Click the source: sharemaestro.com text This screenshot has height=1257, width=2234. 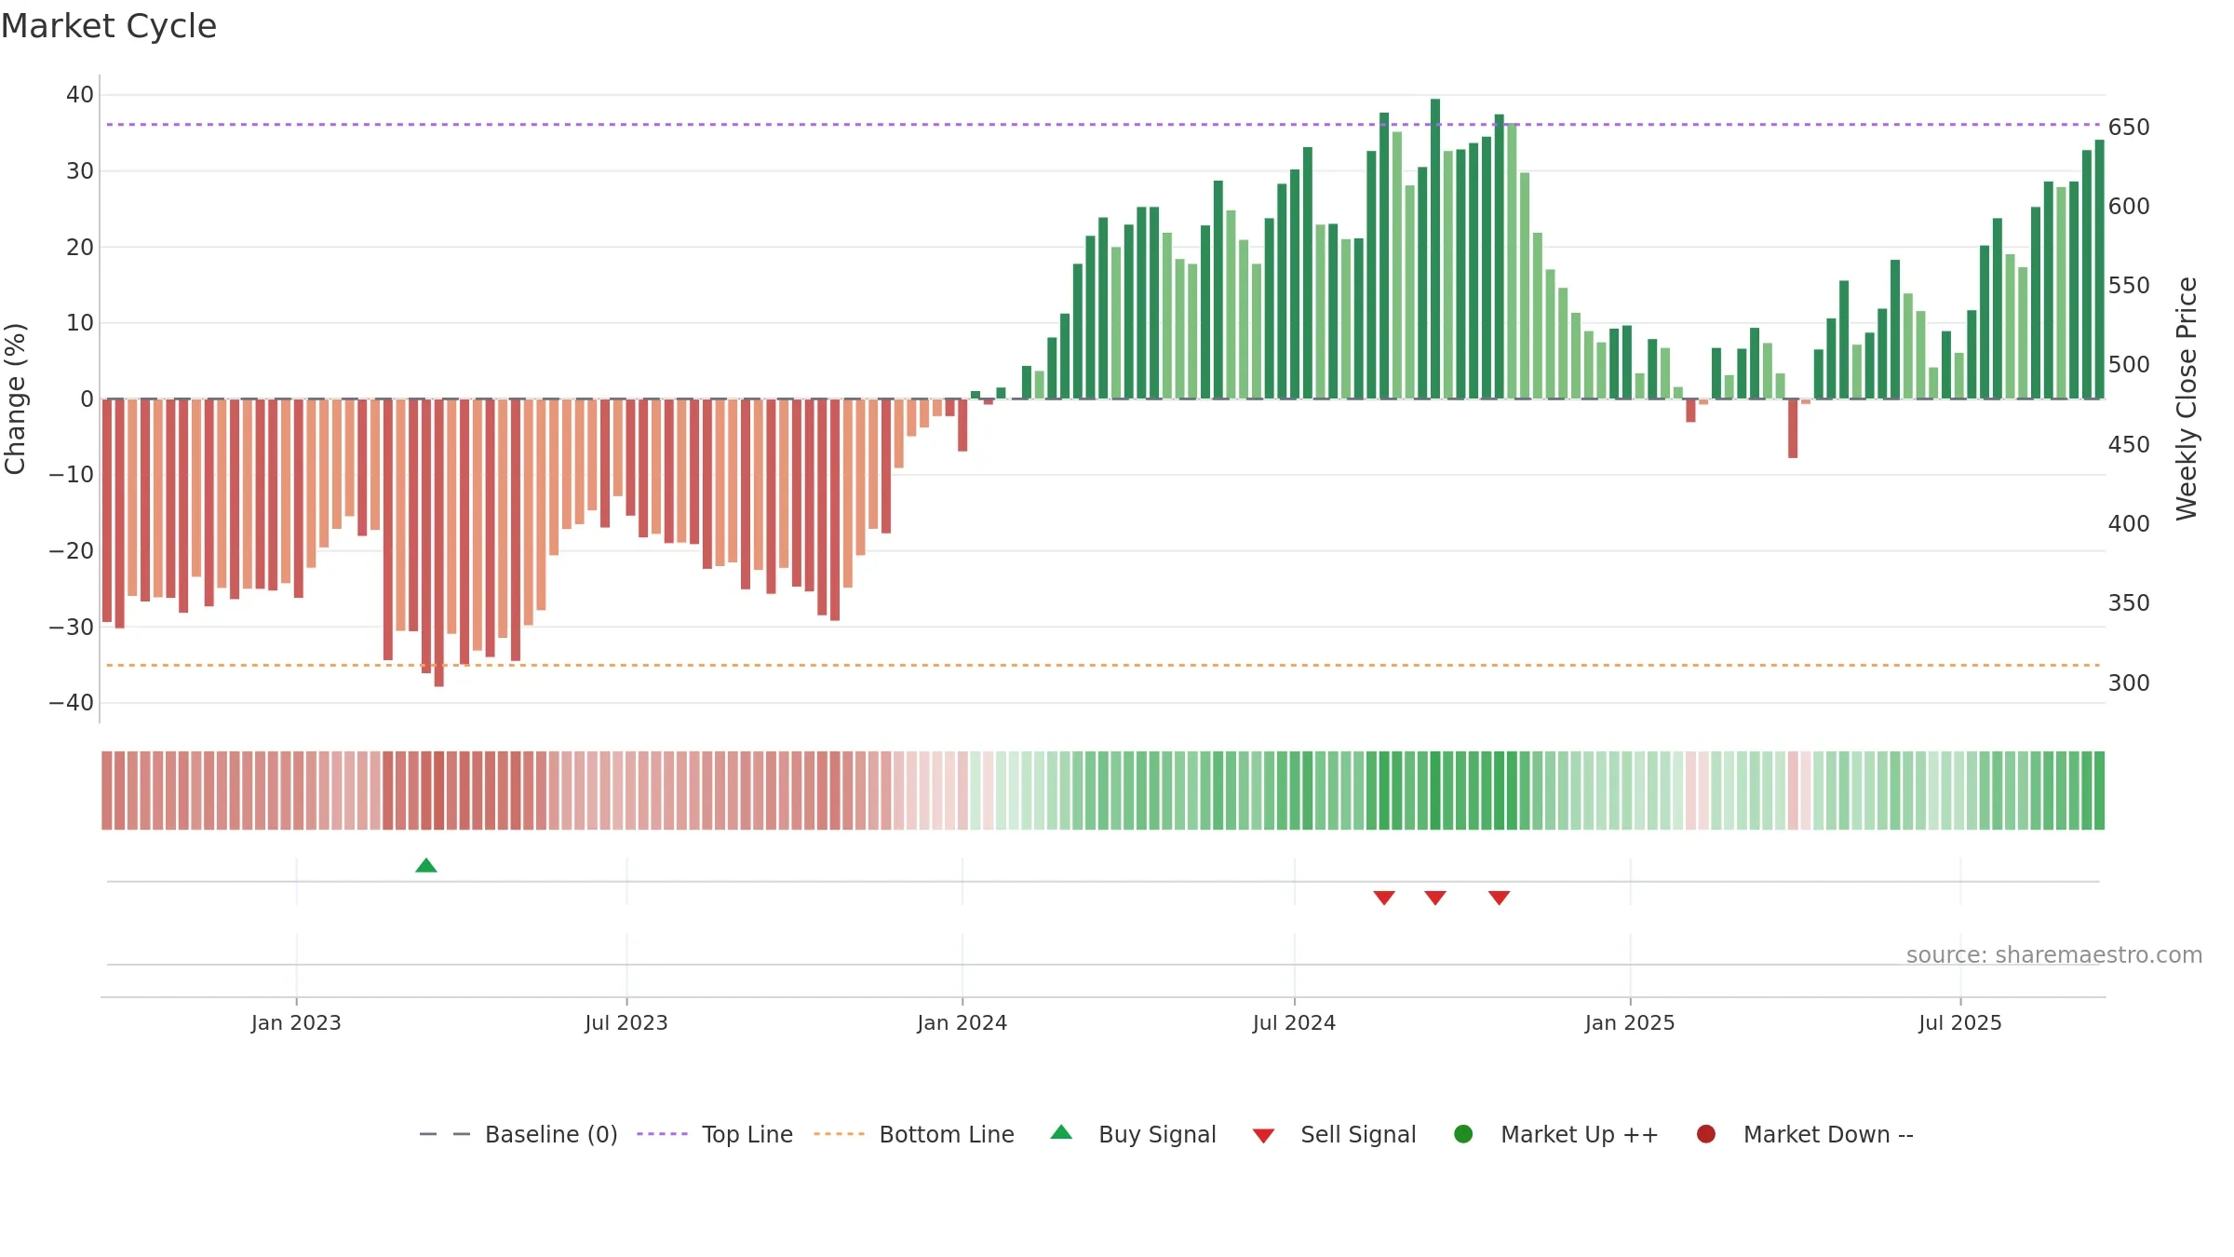[2054, 954]
